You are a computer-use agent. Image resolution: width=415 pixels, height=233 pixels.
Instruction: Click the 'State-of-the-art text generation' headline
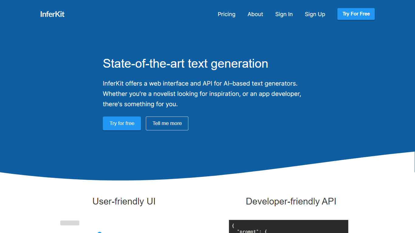[x=185, y=64]
